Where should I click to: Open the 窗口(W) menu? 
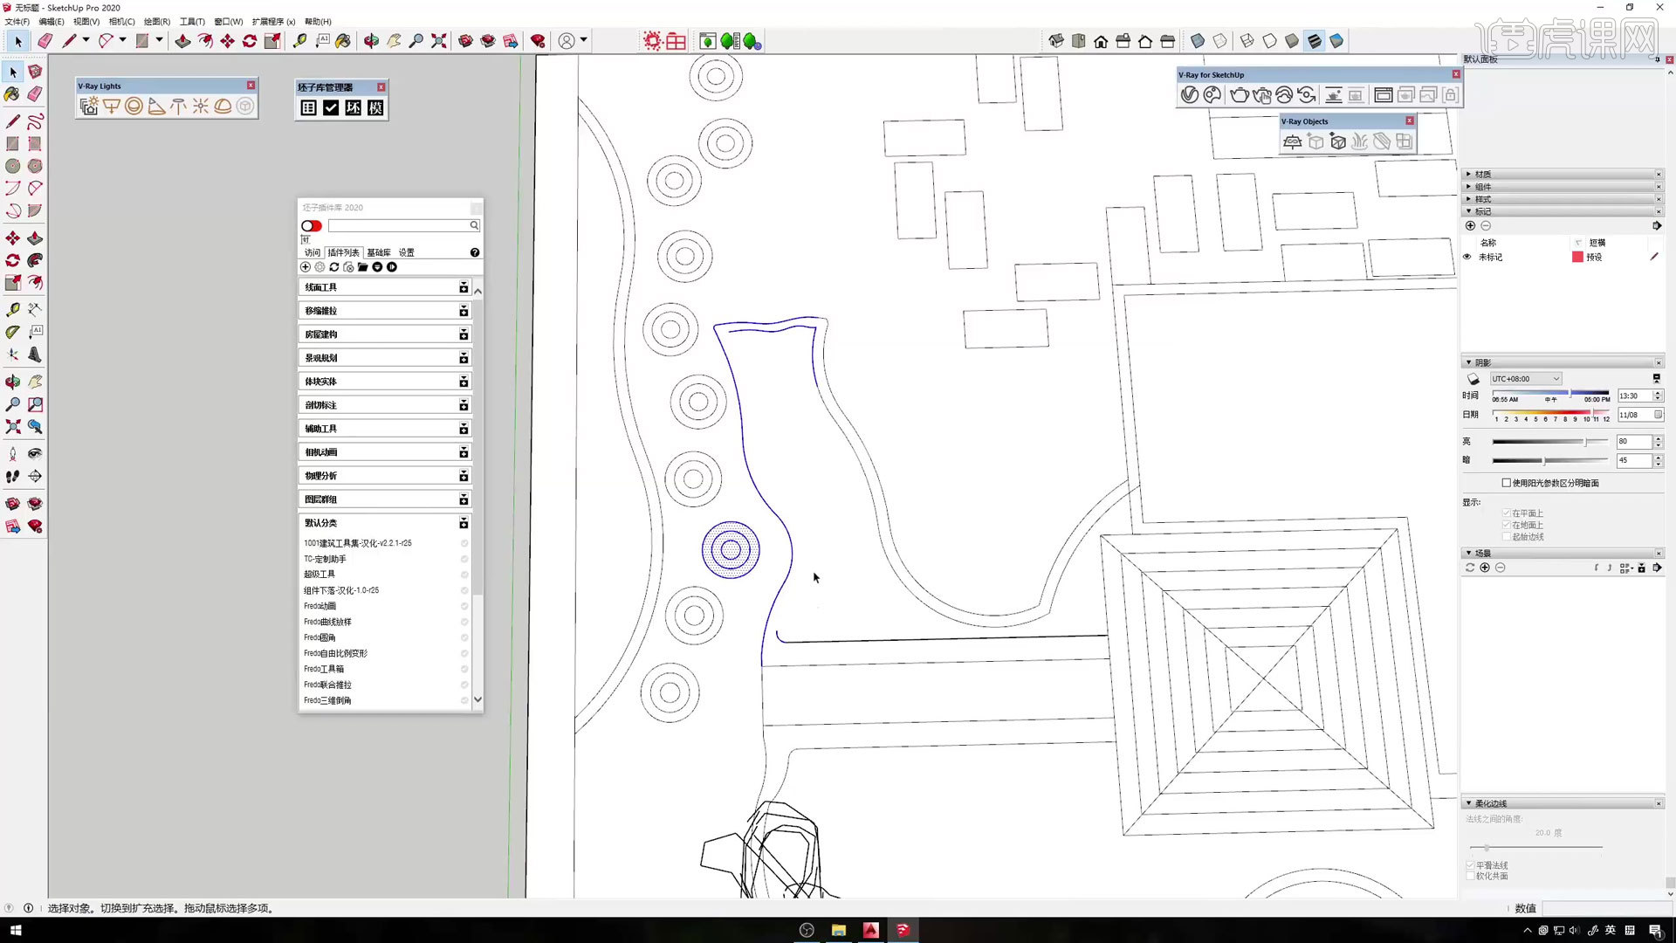(x=228, y=22)
